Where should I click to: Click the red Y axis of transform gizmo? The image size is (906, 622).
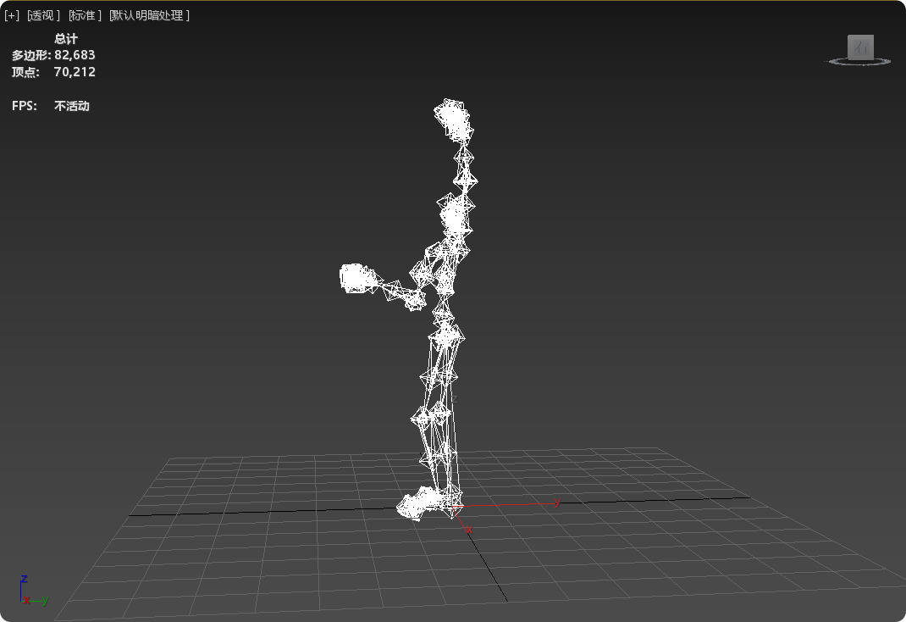[x=505, y=504]
